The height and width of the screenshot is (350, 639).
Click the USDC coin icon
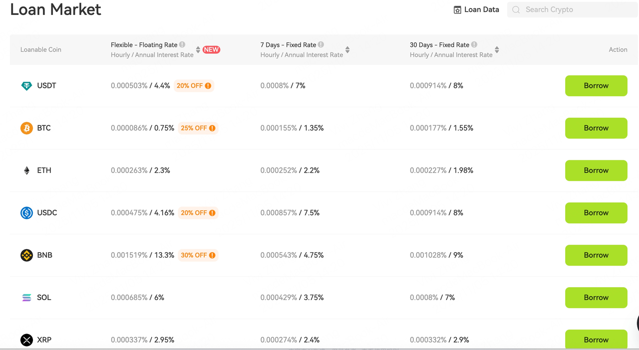coord(26,213)
